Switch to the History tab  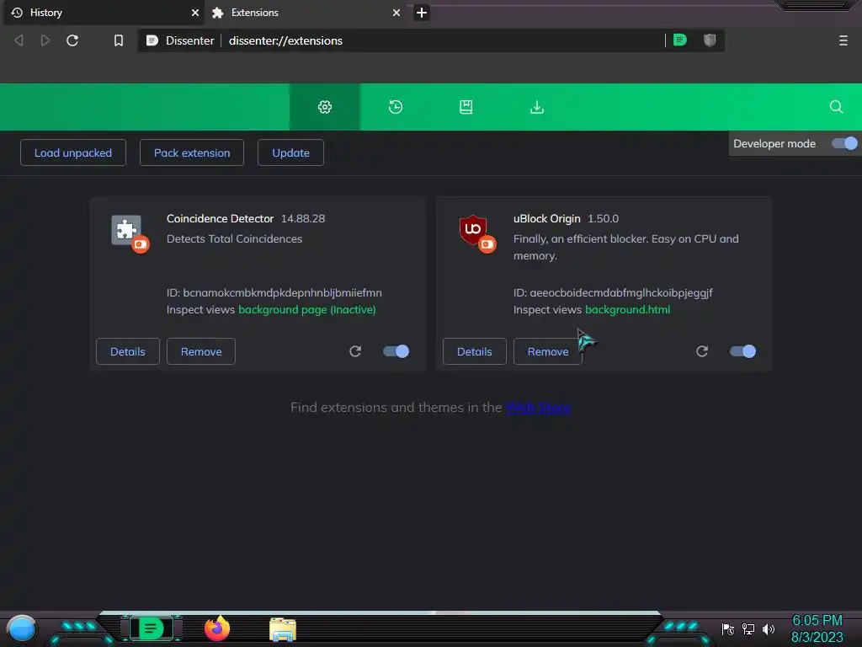coord(102,13)
